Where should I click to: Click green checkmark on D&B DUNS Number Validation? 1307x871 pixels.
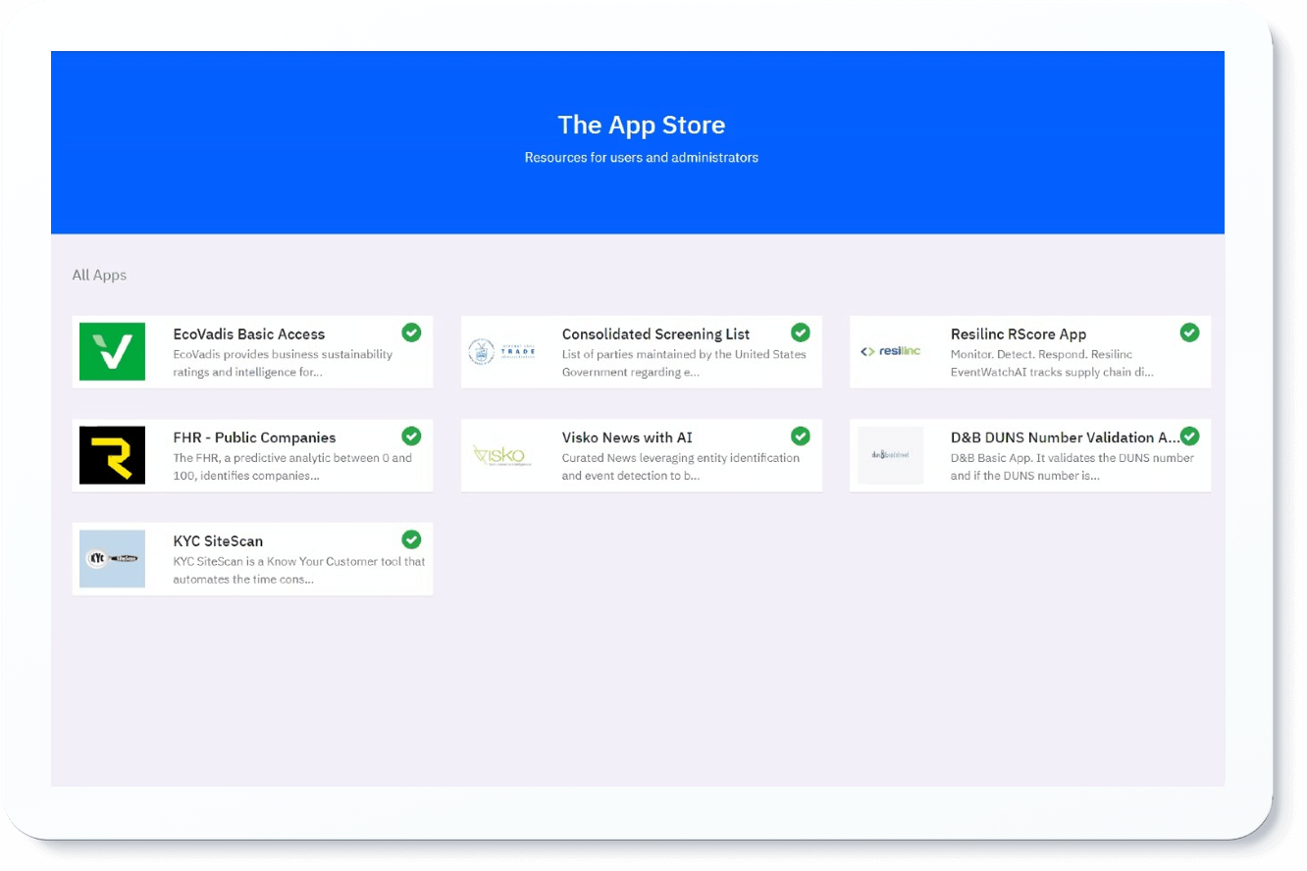1189,435
